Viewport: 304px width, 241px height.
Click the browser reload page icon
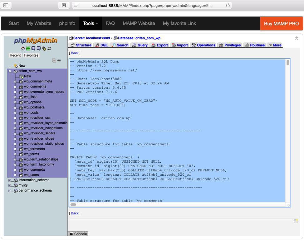pyautogui.click(x=228, y=5)
